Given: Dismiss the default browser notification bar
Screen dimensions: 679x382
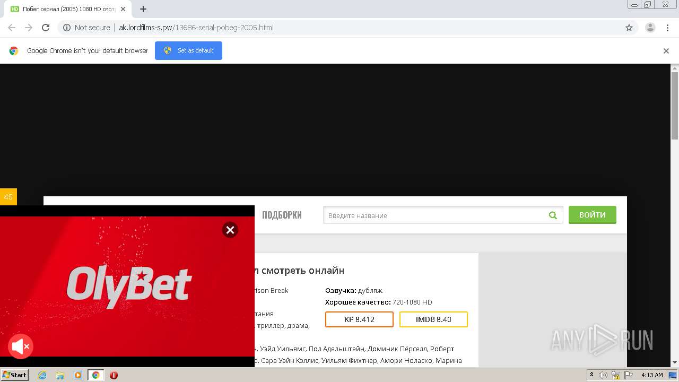Looking at the screenshot, I should (x=666, y=51).
